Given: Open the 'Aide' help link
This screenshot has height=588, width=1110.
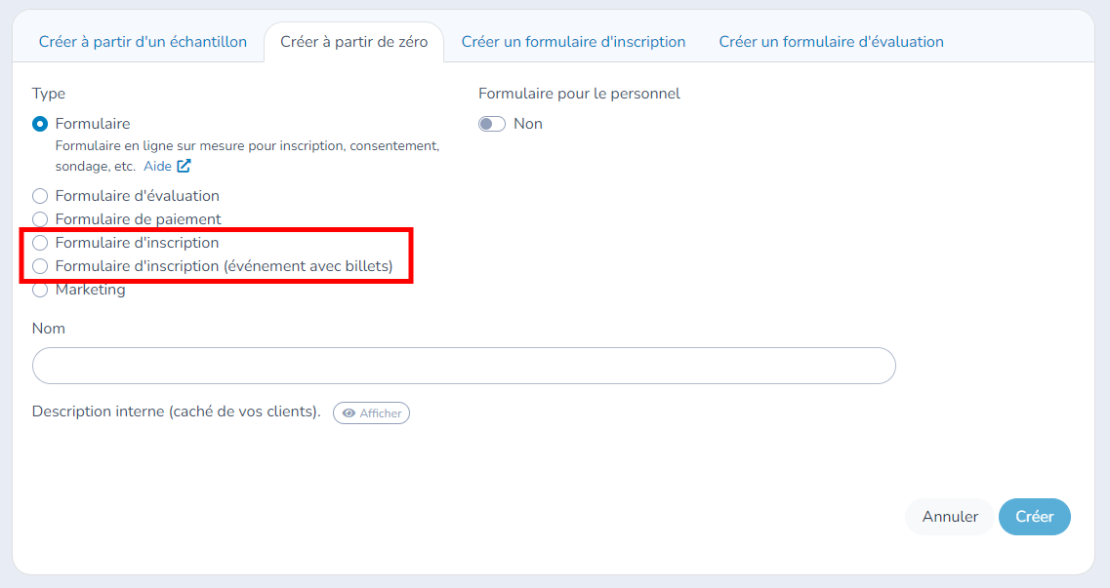Looking at the screenshot, I should coord(157,166).
